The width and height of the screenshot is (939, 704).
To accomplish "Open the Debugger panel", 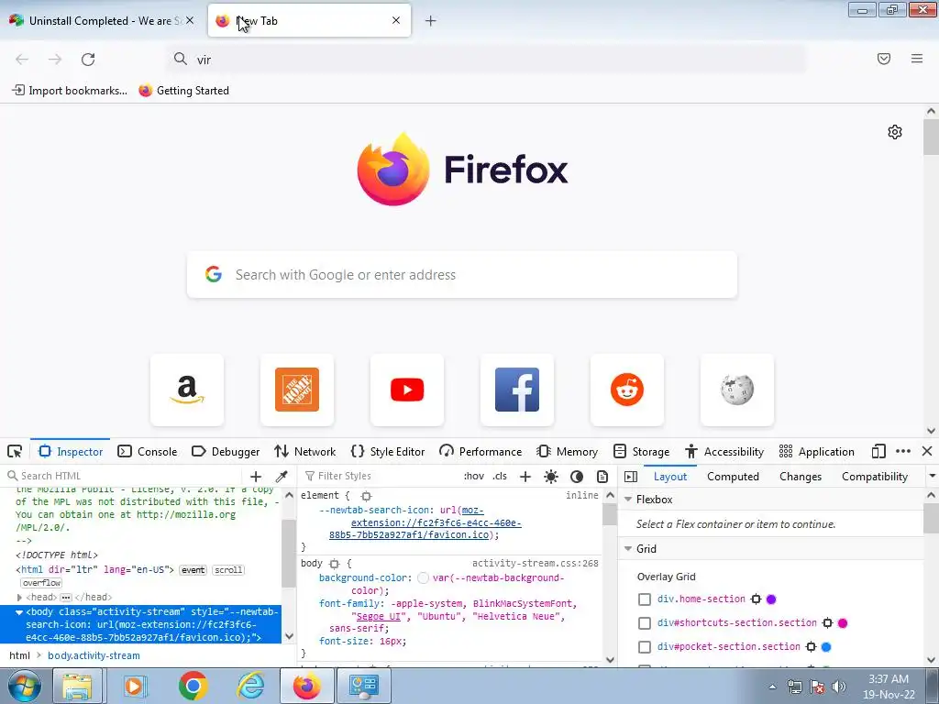I will [x=226, y=451].
